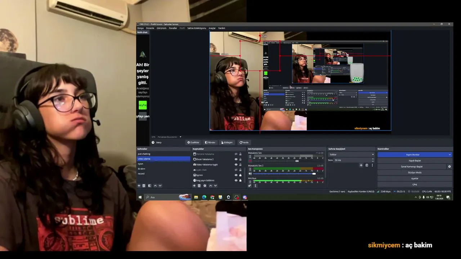Open advanced audio properties gears icon
The image size is (461, 259).
click(250, 186)
